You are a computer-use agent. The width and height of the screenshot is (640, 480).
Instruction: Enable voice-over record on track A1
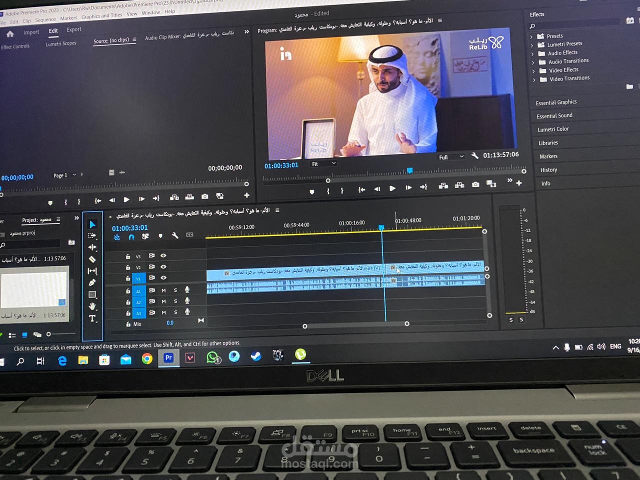(x=187, y=289)
